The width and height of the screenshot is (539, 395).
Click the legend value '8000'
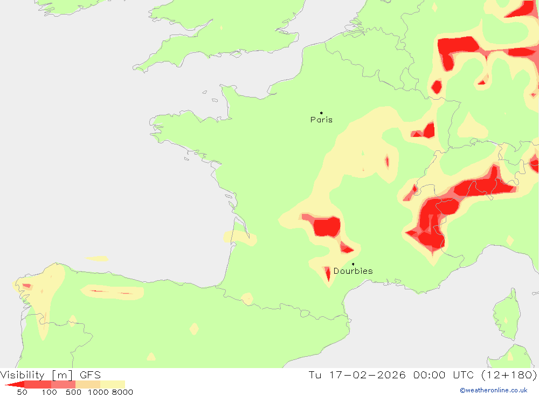point(122,392)
